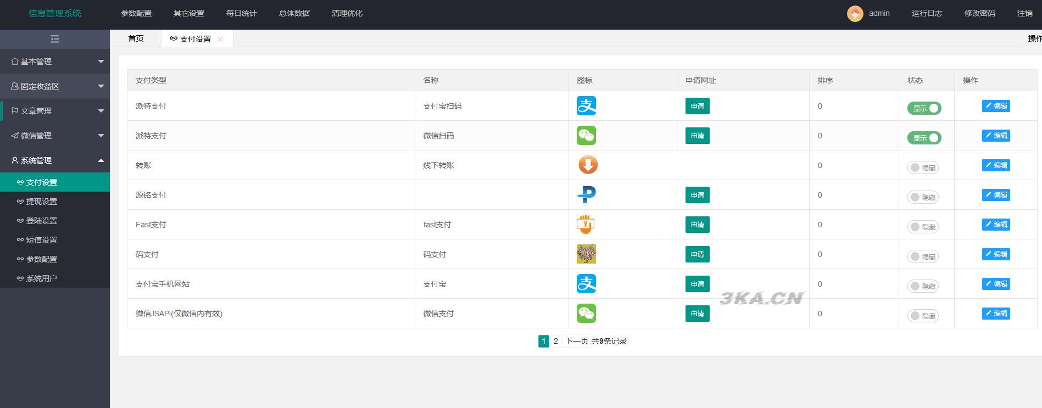Expand the 文章管理 sidebar section

[55, 111]
